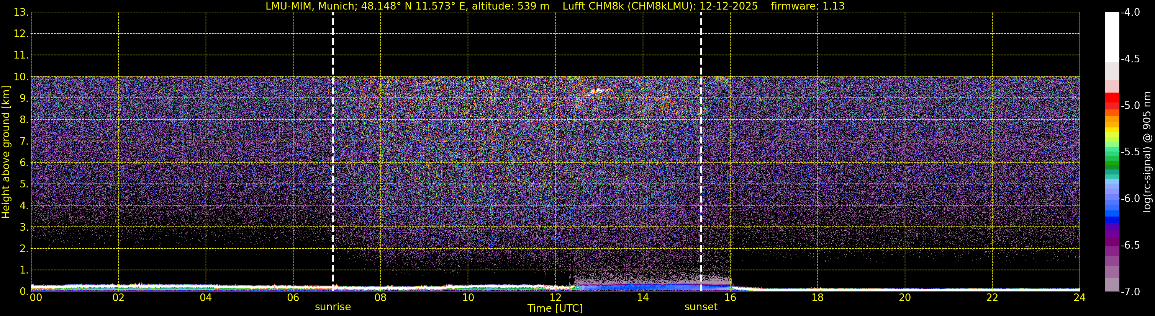
Task: Click the -5.0 colorbar tick label
Action: [x=1130, y=106]
